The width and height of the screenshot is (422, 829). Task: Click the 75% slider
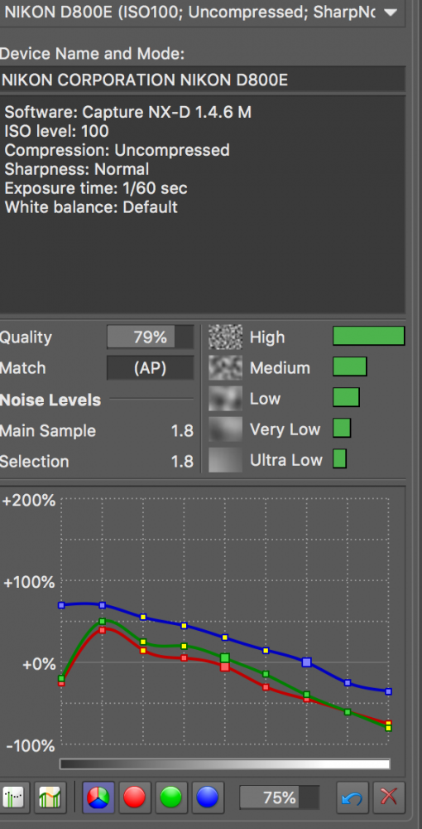click(x=280, y=797)
